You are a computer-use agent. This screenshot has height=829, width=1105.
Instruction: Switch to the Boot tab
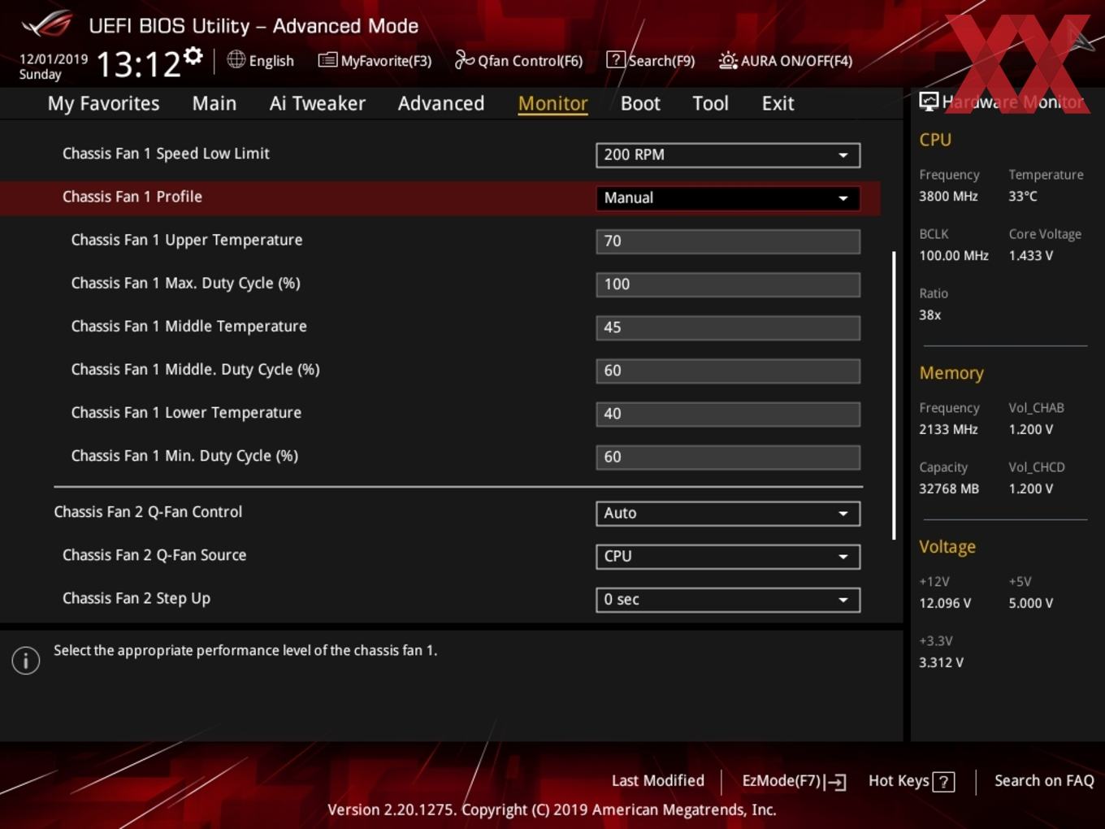point(640,103)
